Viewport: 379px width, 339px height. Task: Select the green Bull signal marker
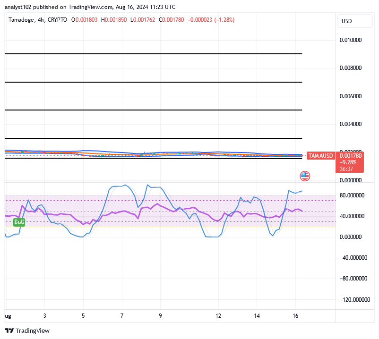[19, 222]
